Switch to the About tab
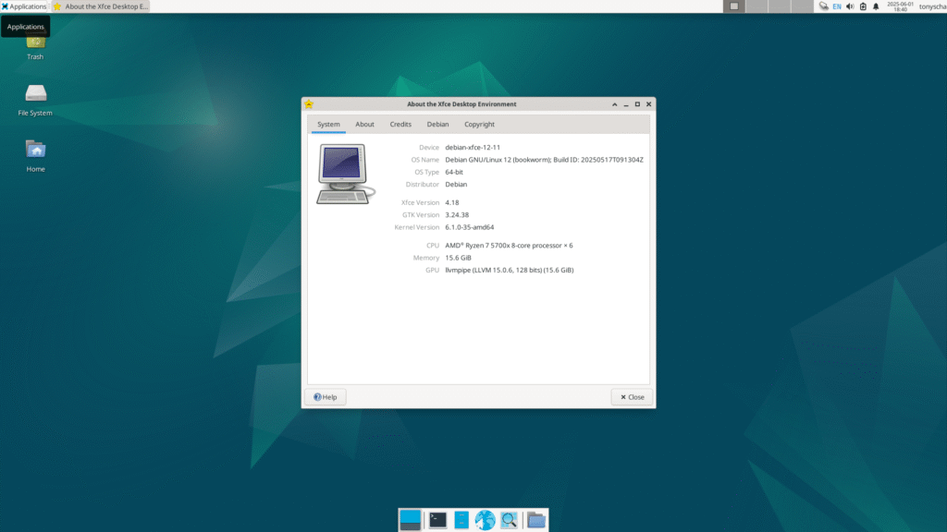 pos(364,125)
